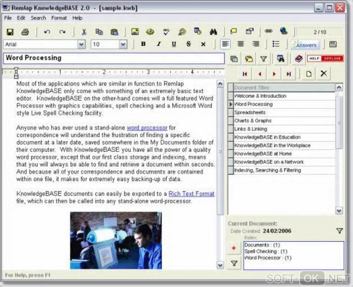Viewport: 353px width, 287px height.
Task: Click the Answers button
Action: tap(305, 45)
